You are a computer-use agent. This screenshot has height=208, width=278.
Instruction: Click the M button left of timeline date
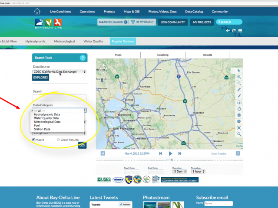[x=103, y=153]
